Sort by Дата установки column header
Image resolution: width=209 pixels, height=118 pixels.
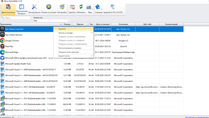pos(103,24)
